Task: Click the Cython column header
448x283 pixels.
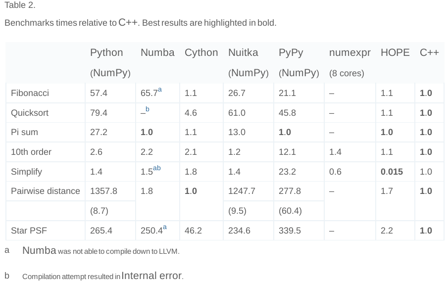Action: [201, 52]
